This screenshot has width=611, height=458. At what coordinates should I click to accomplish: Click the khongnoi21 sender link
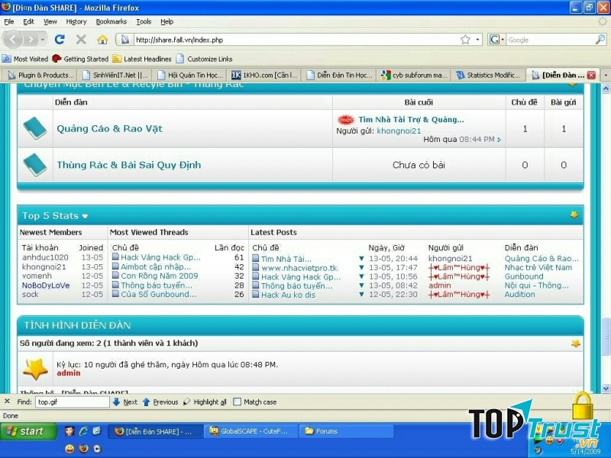tap(399, 131)
